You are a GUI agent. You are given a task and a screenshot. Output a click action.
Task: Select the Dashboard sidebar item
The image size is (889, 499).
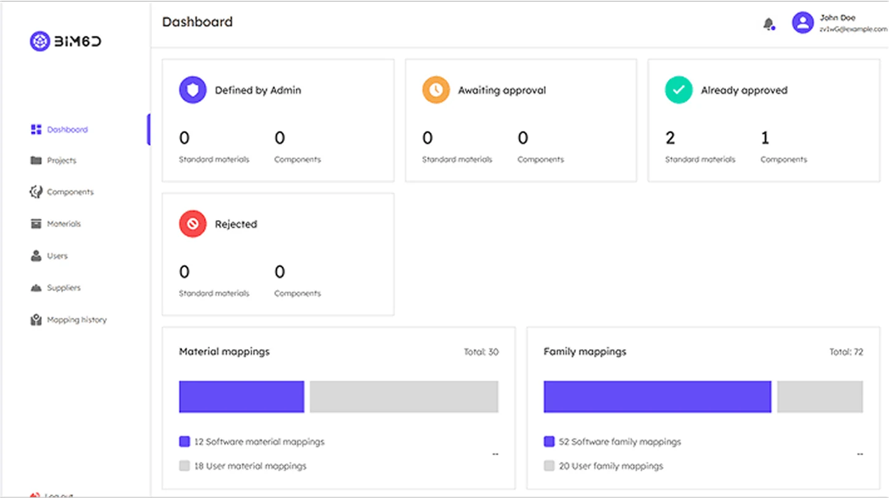click(x=67, y=130)
